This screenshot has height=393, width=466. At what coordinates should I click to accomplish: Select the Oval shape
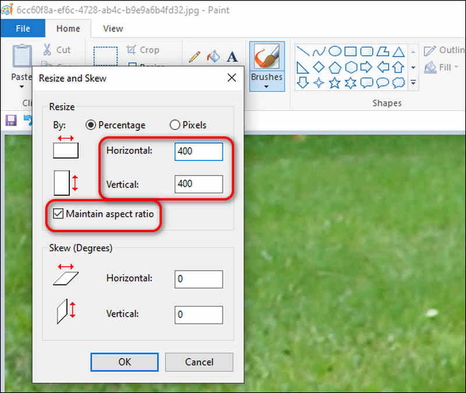click(335, 51)
